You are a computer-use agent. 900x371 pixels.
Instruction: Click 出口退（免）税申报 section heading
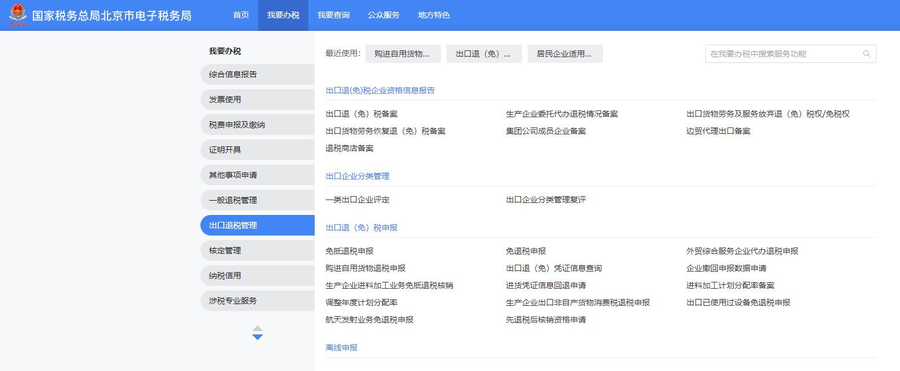coord(361,228)
